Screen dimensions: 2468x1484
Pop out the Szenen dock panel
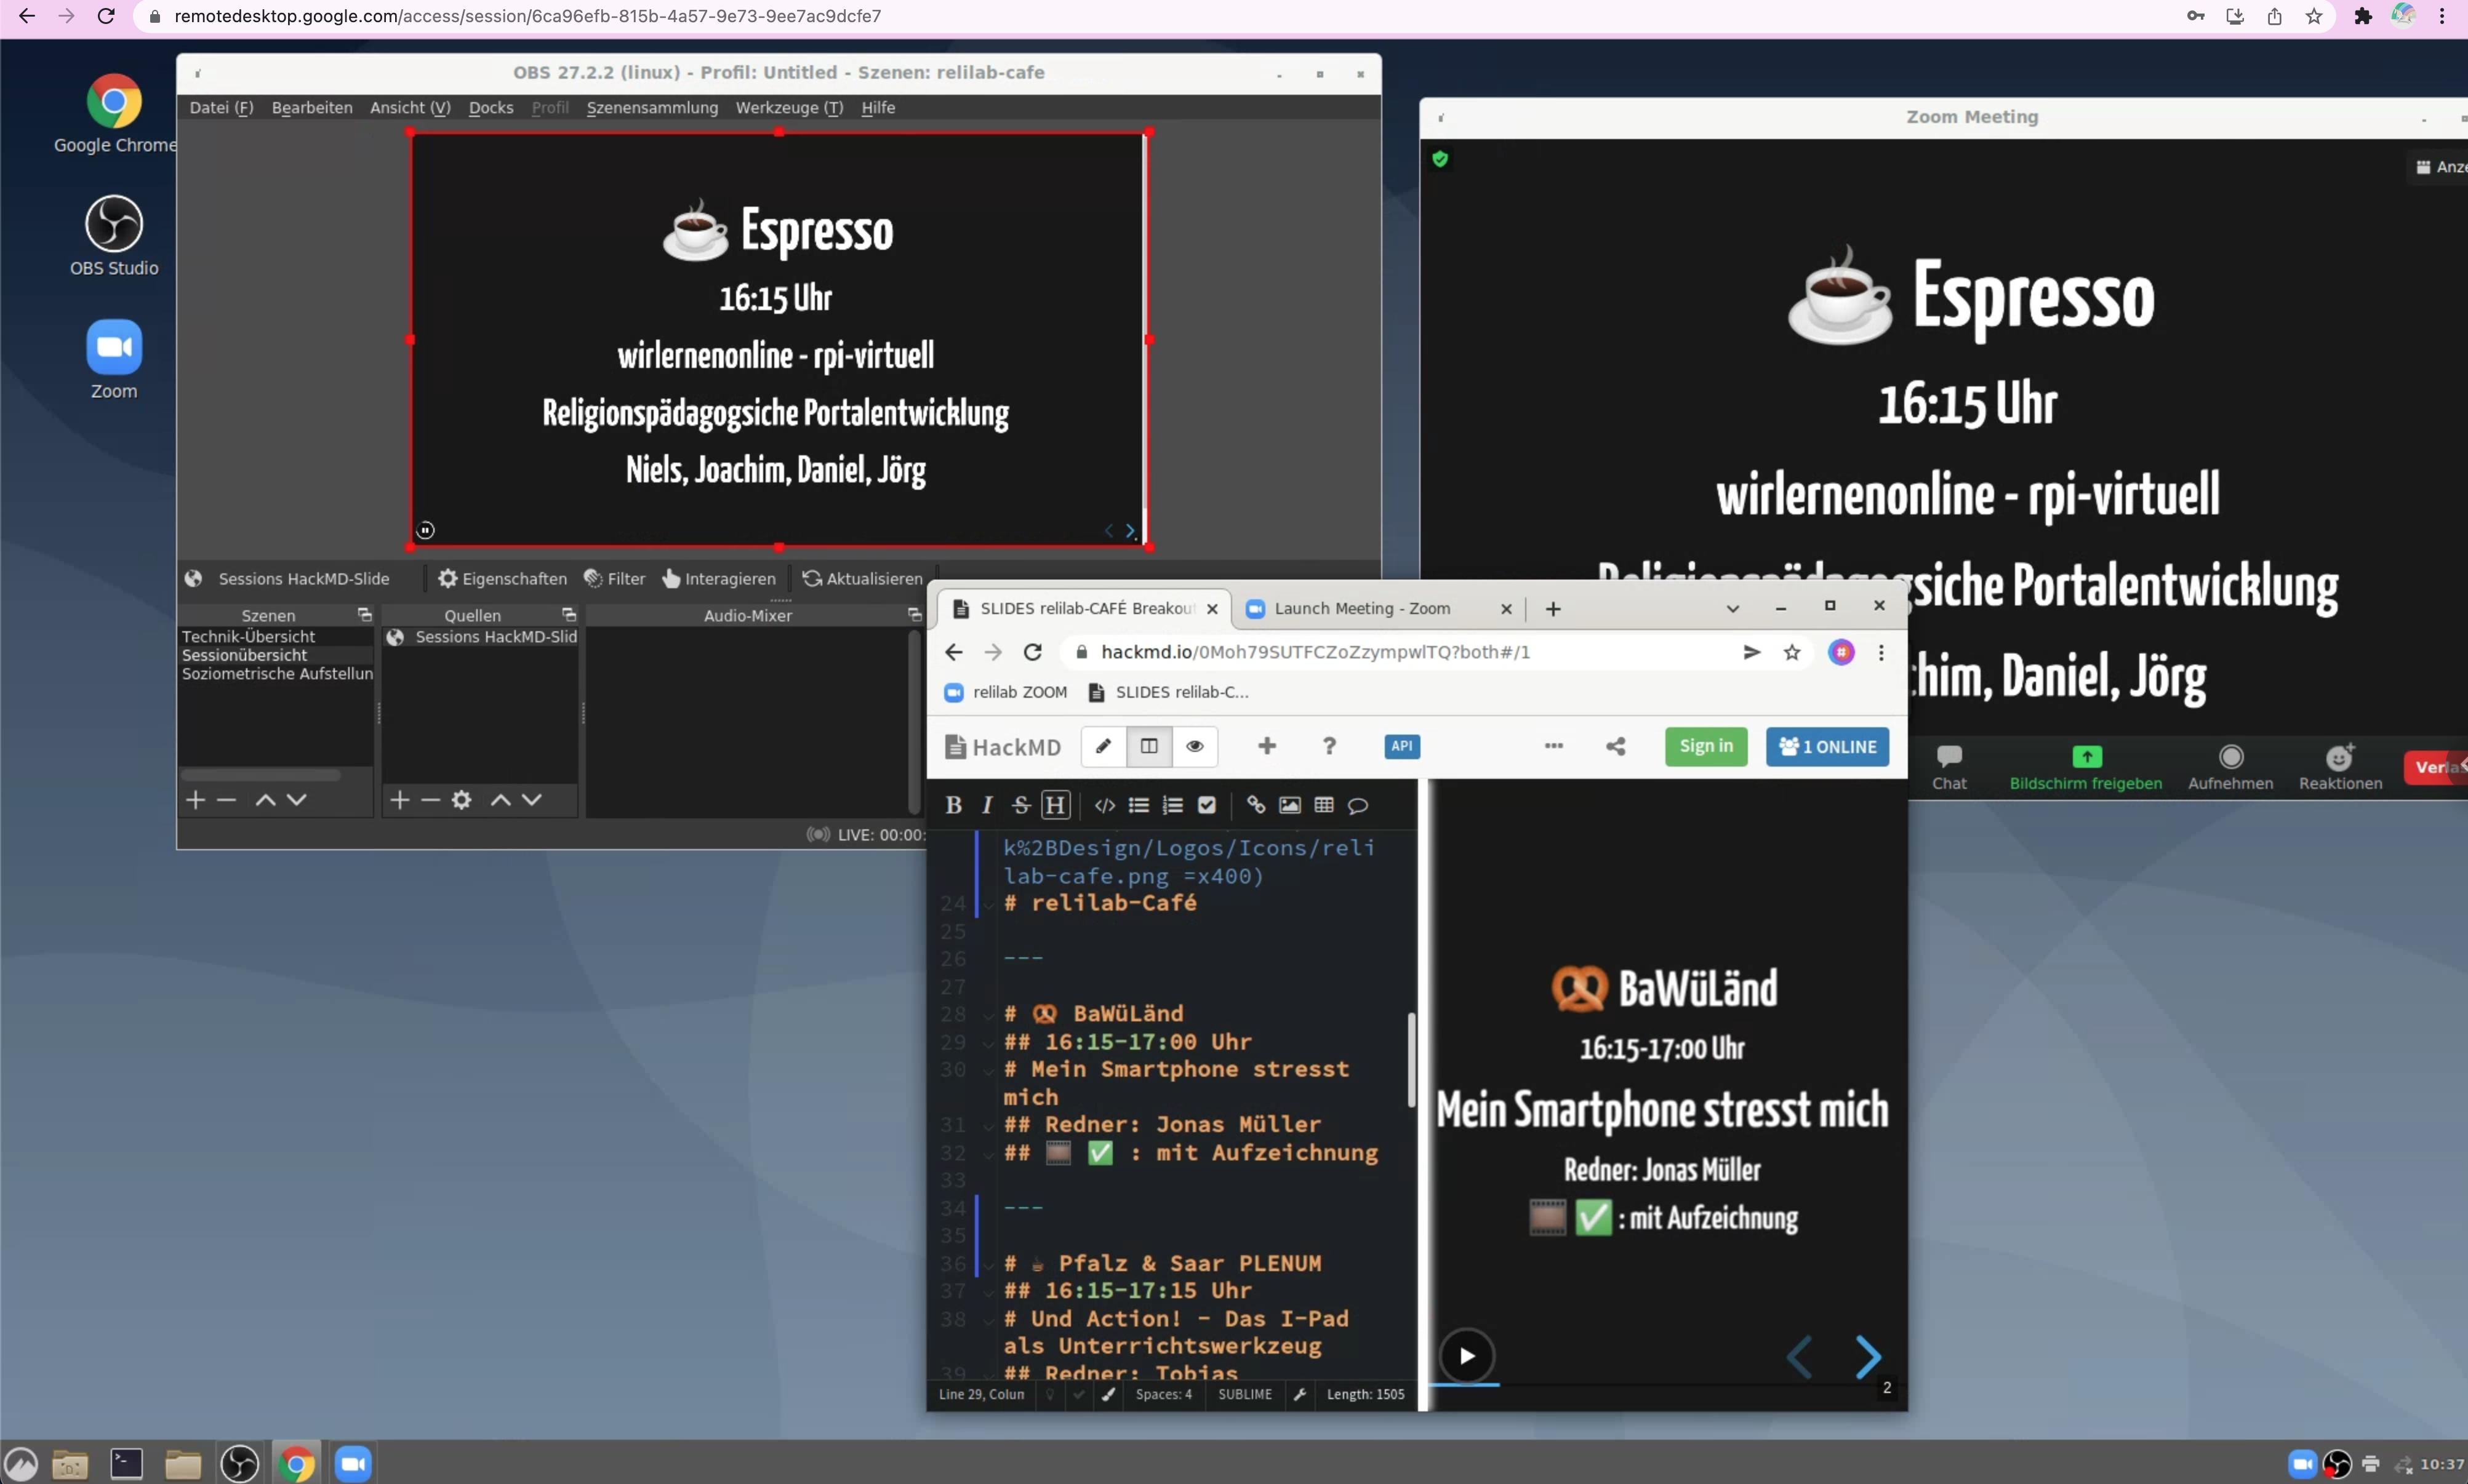pyautogui.click(x=364, y=615)
